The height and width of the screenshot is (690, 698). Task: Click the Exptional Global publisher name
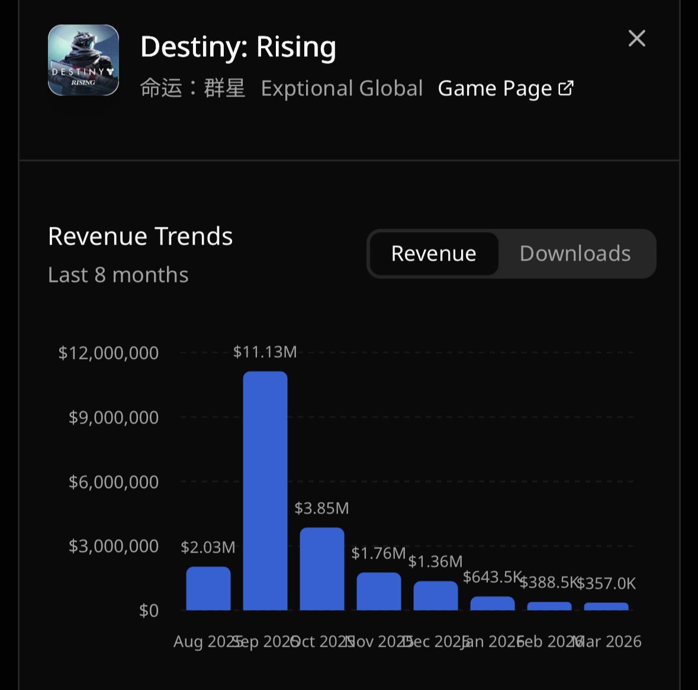pyautogui.click(x=342, y=88)
